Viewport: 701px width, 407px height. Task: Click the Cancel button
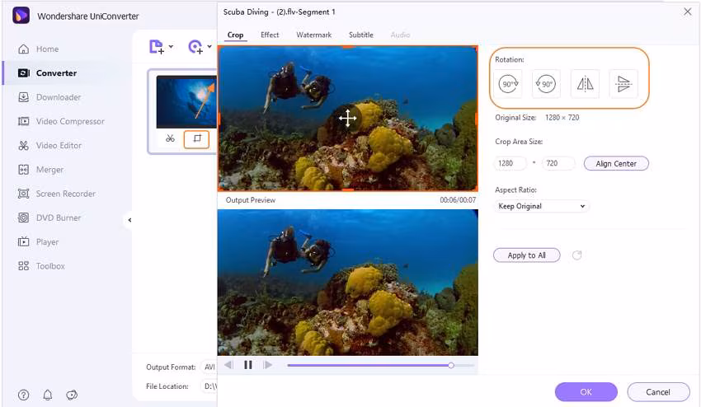(x=658, y=392)
